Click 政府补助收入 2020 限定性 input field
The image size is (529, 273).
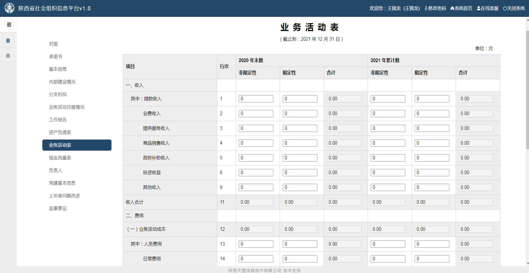tap(300, 158)
